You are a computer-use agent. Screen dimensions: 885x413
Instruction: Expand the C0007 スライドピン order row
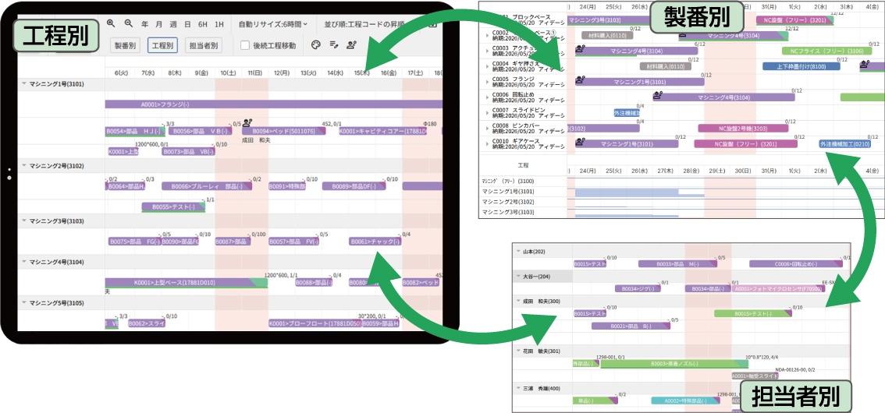pyautogui.click(x=486, y=112)
